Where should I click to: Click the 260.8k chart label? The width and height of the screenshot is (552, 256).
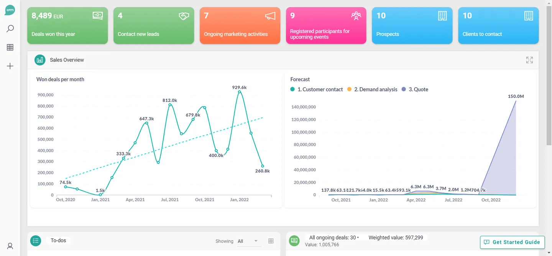click(x=262, y=171)
